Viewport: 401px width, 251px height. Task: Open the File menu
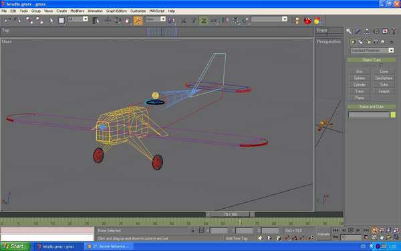(4, 11)
